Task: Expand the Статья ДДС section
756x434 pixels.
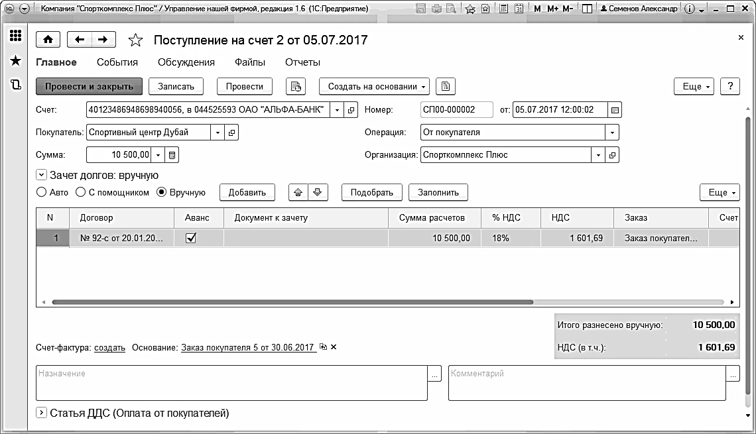Action: tap(42, 413)
